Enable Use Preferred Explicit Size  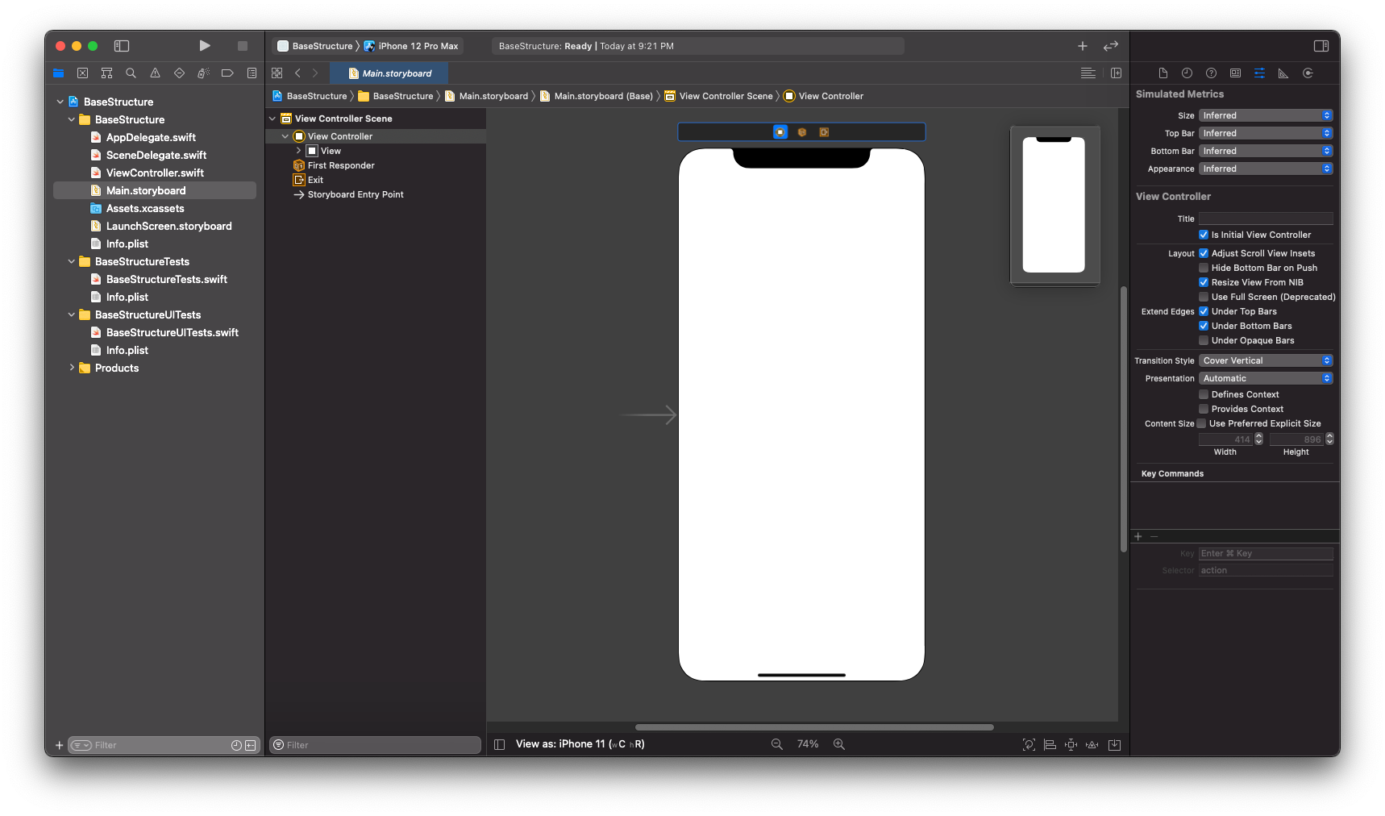pos(1201,423)
